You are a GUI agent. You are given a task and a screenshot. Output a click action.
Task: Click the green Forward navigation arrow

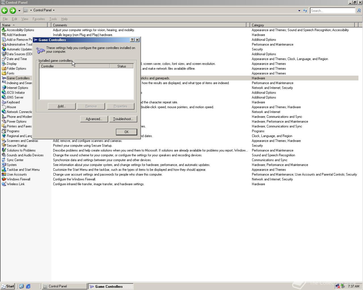(x=12, y=10)
